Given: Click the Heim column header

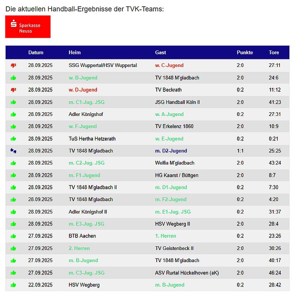Looking at the screenshot, I should (74, 53).
